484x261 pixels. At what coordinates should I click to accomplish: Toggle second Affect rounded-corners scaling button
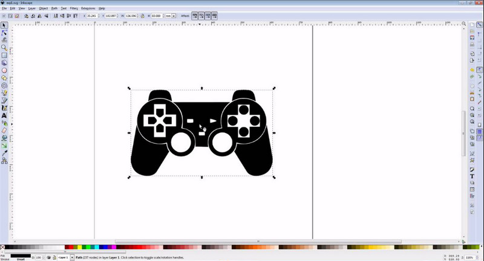[x=201, y=16]
